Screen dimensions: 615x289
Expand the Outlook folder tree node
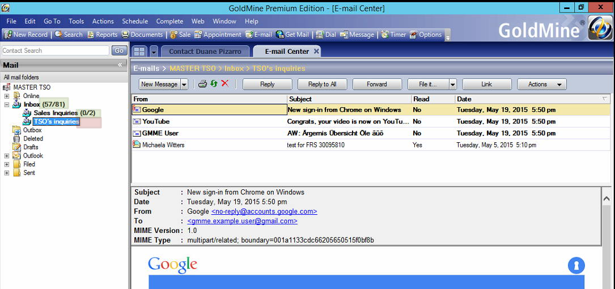tap(7, 156)
